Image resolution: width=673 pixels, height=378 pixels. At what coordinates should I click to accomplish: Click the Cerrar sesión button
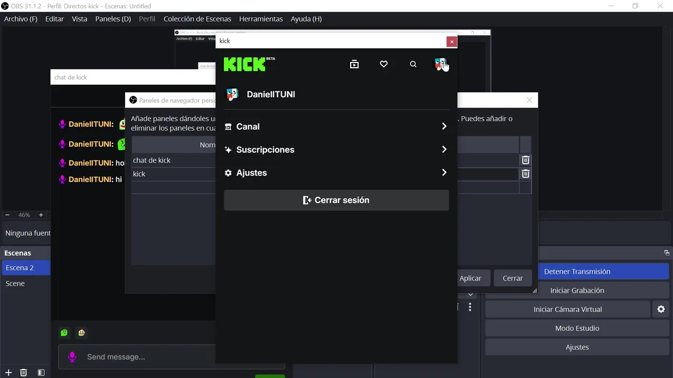(336, 200)
